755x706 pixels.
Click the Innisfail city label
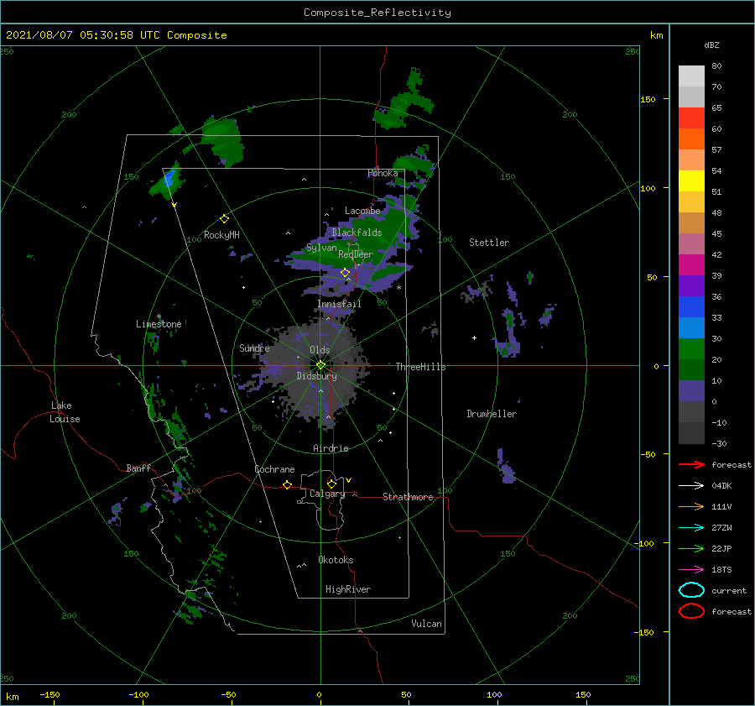[339, 304]
